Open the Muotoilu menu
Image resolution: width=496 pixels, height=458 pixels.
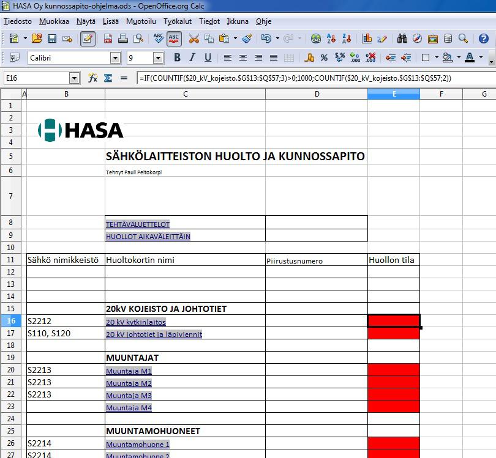(x=141, y=21)
